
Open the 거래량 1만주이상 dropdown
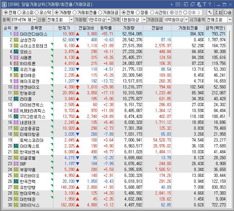(x=109, y=20)
